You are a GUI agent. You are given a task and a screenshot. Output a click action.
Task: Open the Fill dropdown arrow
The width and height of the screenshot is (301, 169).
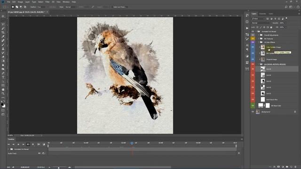[285, 27]
